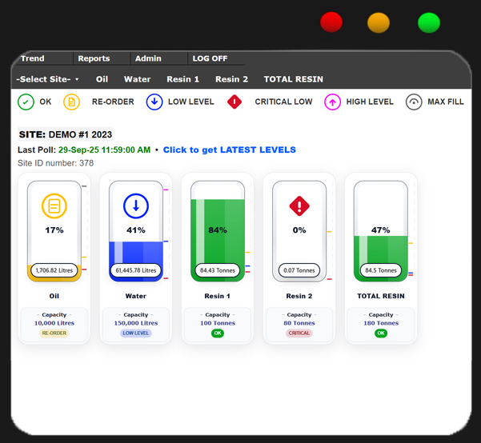Screen dimensions: 481x443
Task: Open the Trend menu
Action: (x=33, y=58)
